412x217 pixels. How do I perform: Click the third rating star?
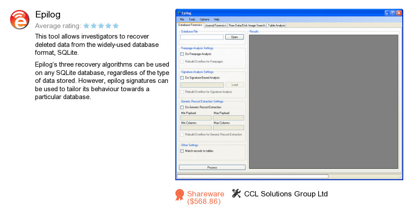click(x=101, y=26)
